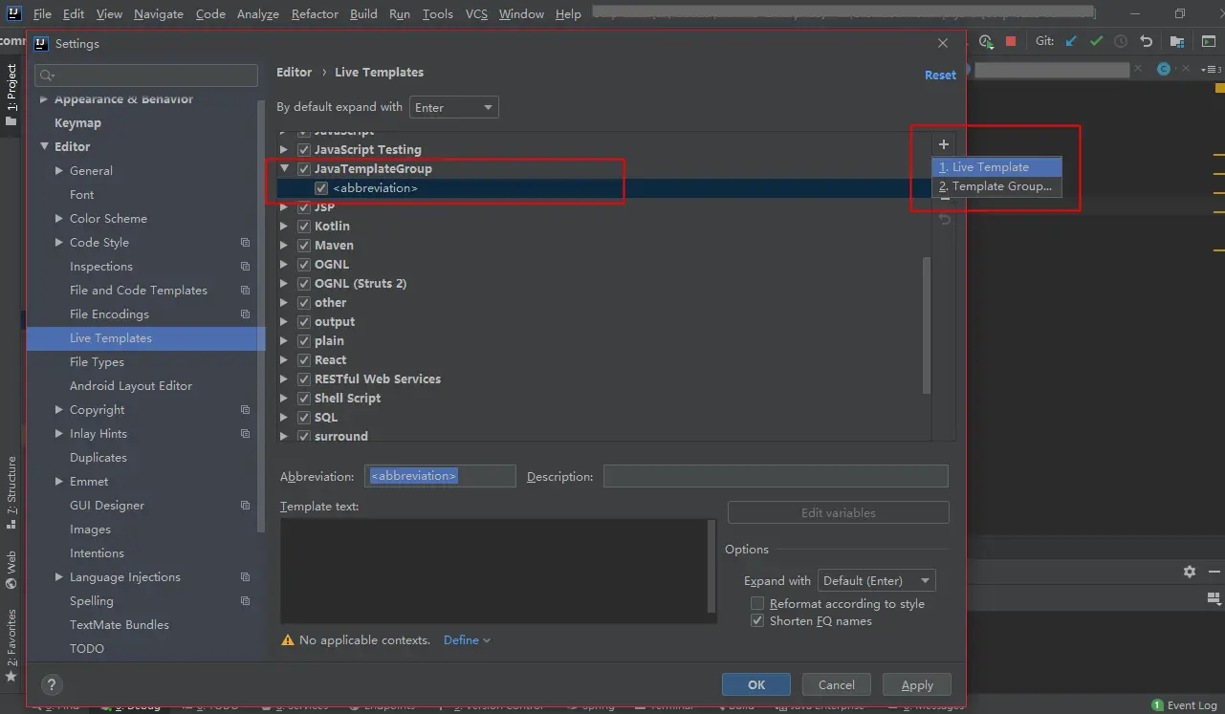Viewport: 1225px width, 714px height.
Task: Click the Description input field
Action: pyautogui.click(x=776, y=476)
